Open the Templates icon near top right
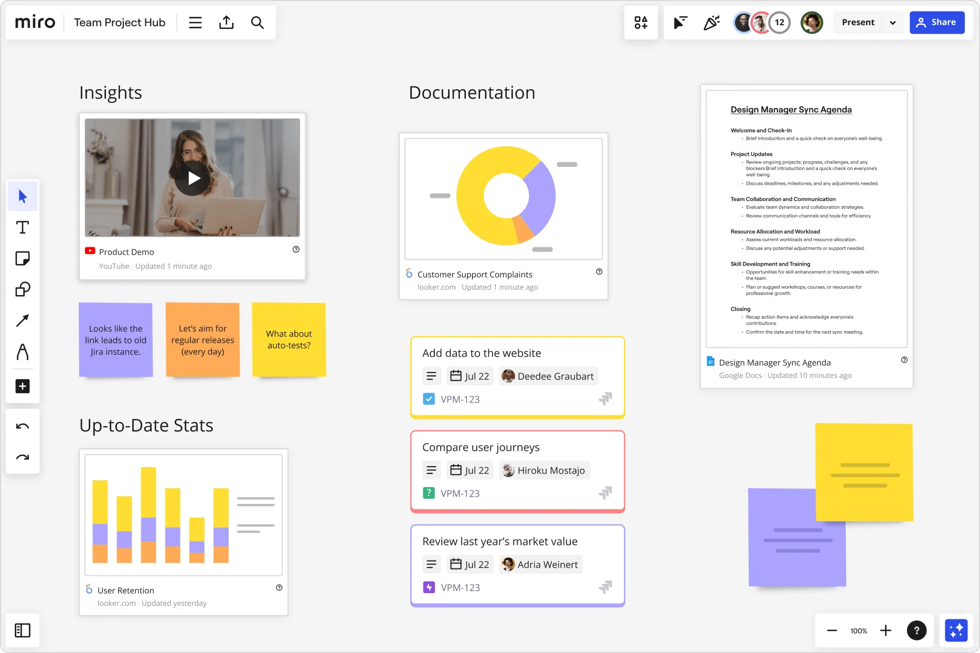Viewport: 980px width, 653px height. click(641, 22)
